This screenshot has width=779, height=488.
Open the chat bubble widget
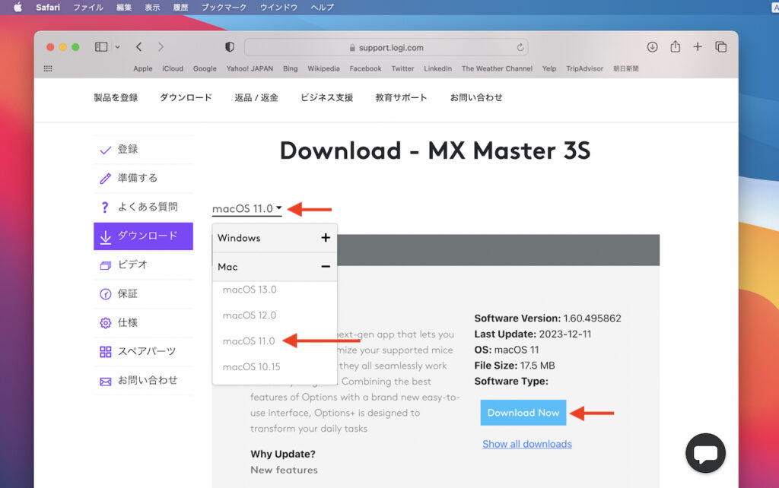click(705, 453)
